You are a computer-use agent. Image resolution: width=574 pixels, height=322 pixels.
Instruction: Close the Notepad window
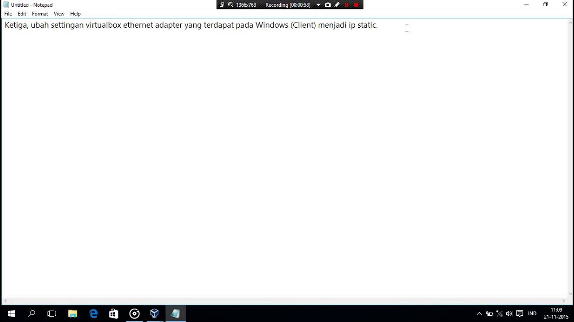point(565,4)
